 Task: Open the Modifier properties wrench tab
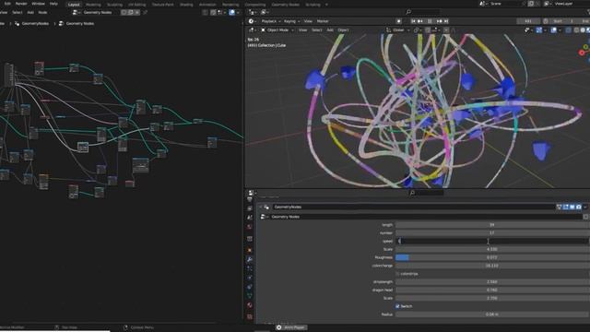pyautogui.click(x=250, y=259)
